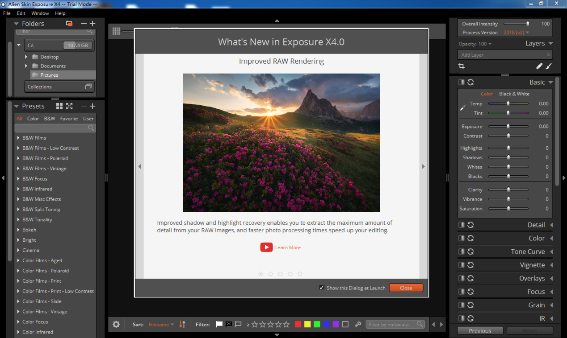Viewport: 567px width, 338px height.
Task: Expand the Desktop folder in the tree
Action: coord(26,57)
